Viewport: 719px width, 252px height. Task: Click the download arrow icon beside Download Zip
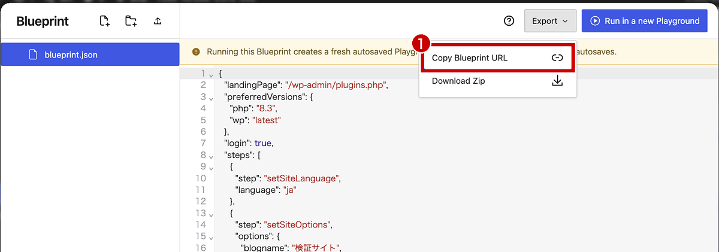point(557,81)
